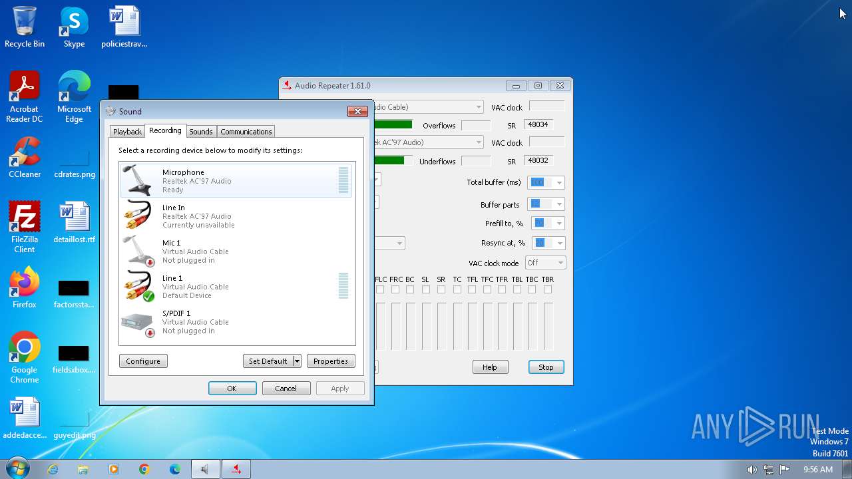Toggle the TC channel checkbox

coord(457,289)
